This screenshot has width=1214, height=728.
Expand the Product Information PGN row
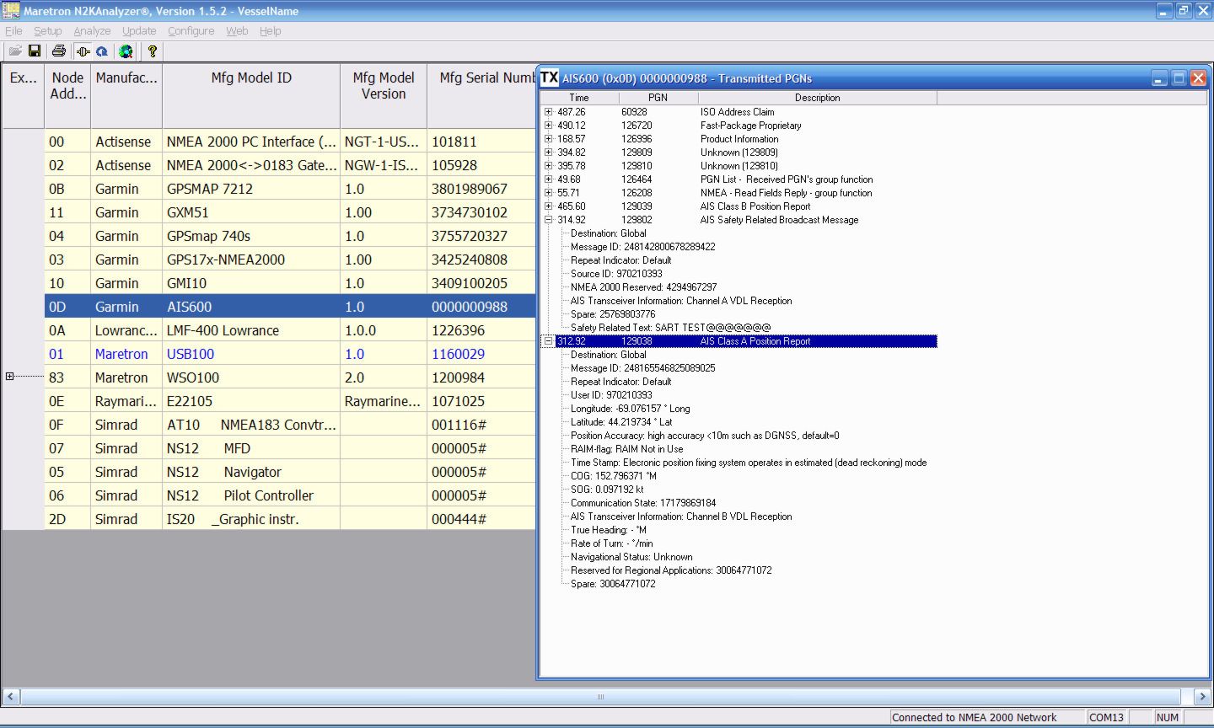549,139
